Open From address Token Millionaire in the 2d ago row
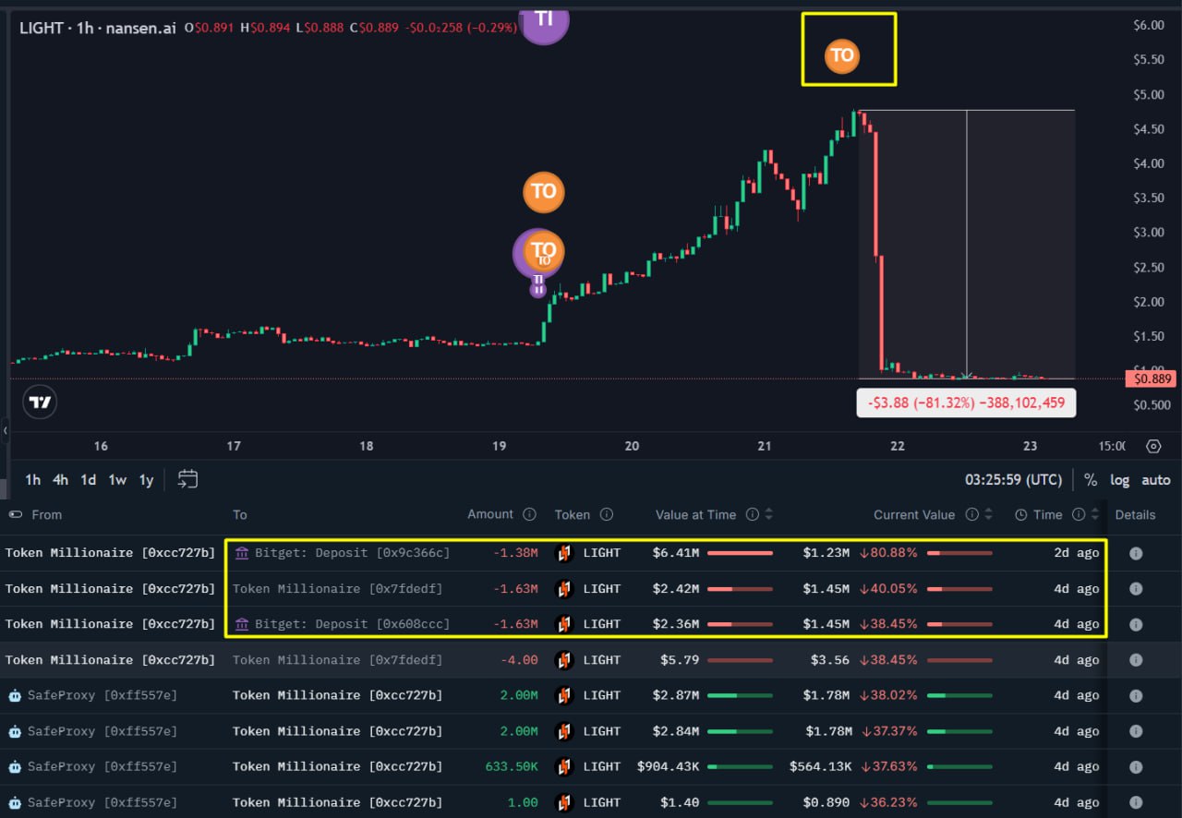Image resolution: width=1182 pixels, height=818 pixels. click(110, 553)
